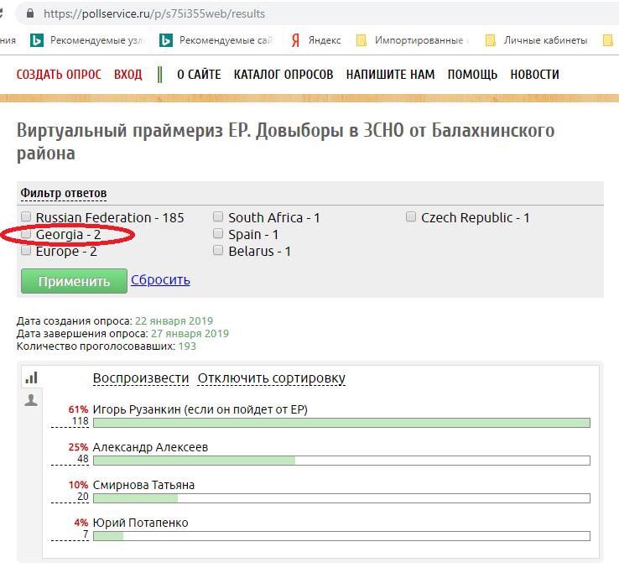
Task: Click the 4% percentage label
Action: click(81, 523)
